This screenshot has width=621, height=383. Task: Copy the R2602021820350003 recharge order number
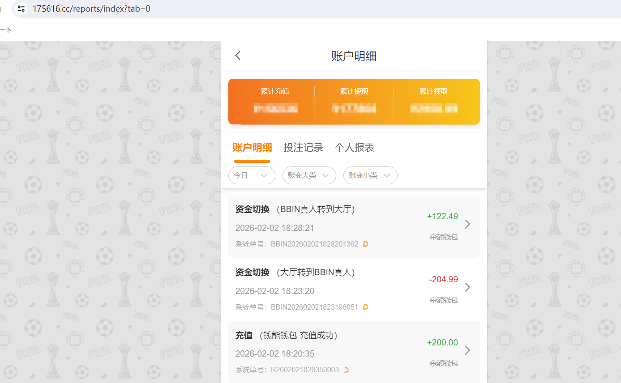point(346,370)
